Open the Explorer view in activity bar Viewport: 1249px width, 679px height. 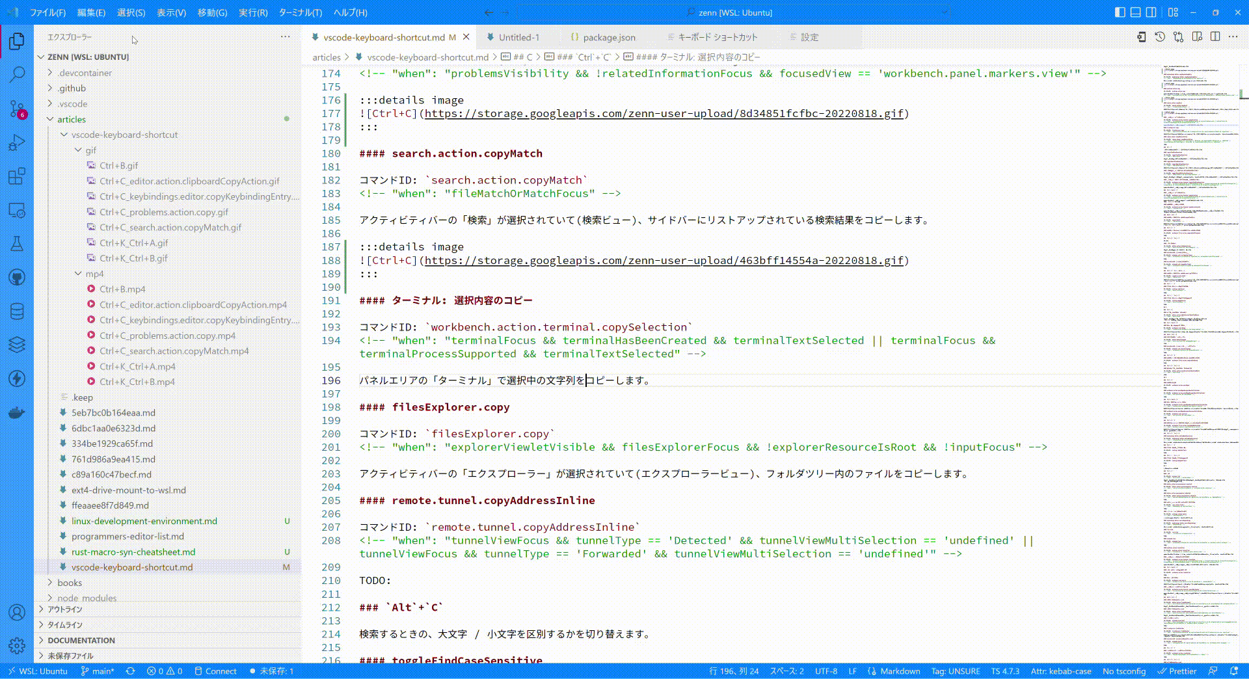(17, 42)
